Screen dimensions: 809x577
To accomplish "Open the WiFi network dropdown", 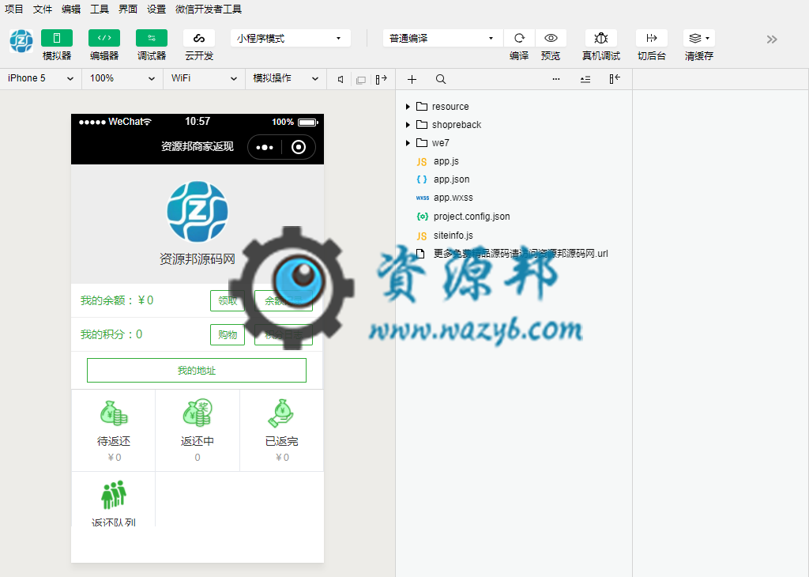I will point(205,78).
